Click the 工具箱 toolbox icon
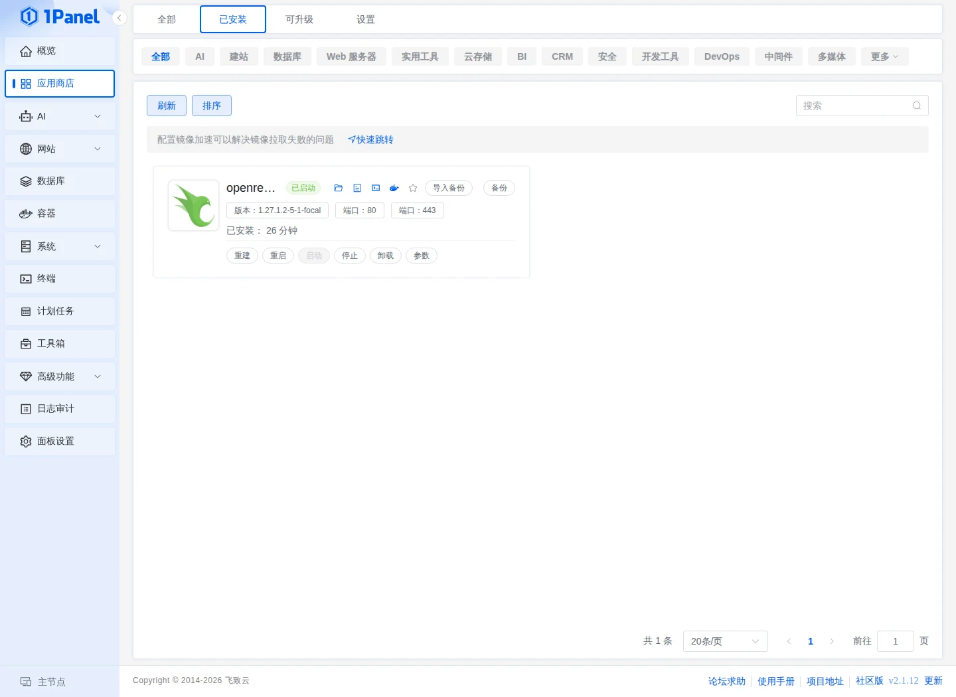 point(26,344)
